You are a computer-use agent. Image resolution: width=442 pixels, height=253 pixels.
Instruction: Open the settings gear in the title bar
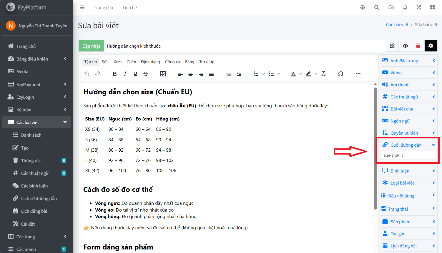(431, 46)
